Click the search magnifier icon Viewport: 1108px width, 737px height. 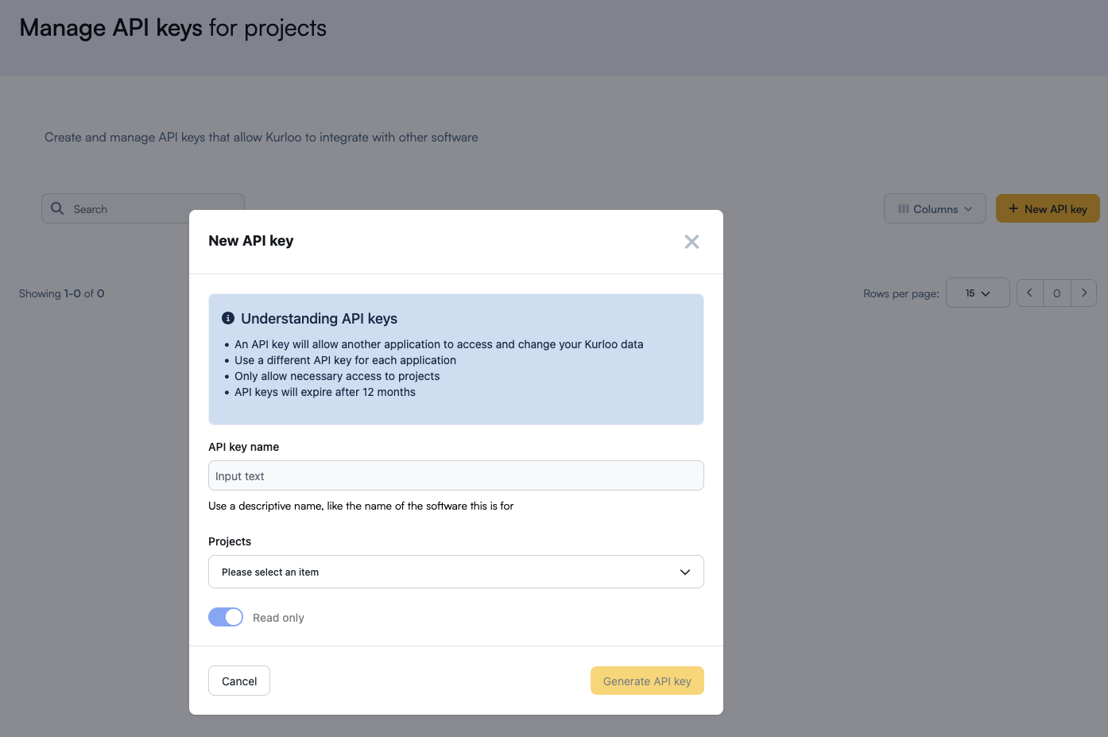56,208
